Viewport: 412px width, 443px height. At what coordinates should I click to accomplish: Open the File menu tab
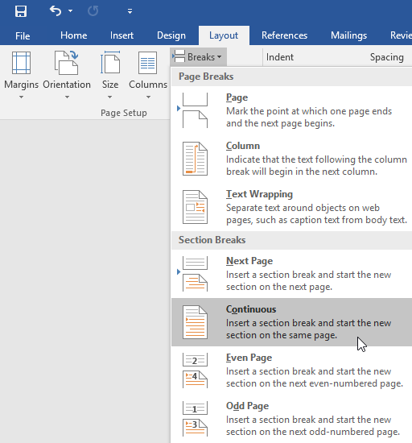[23, 36]
